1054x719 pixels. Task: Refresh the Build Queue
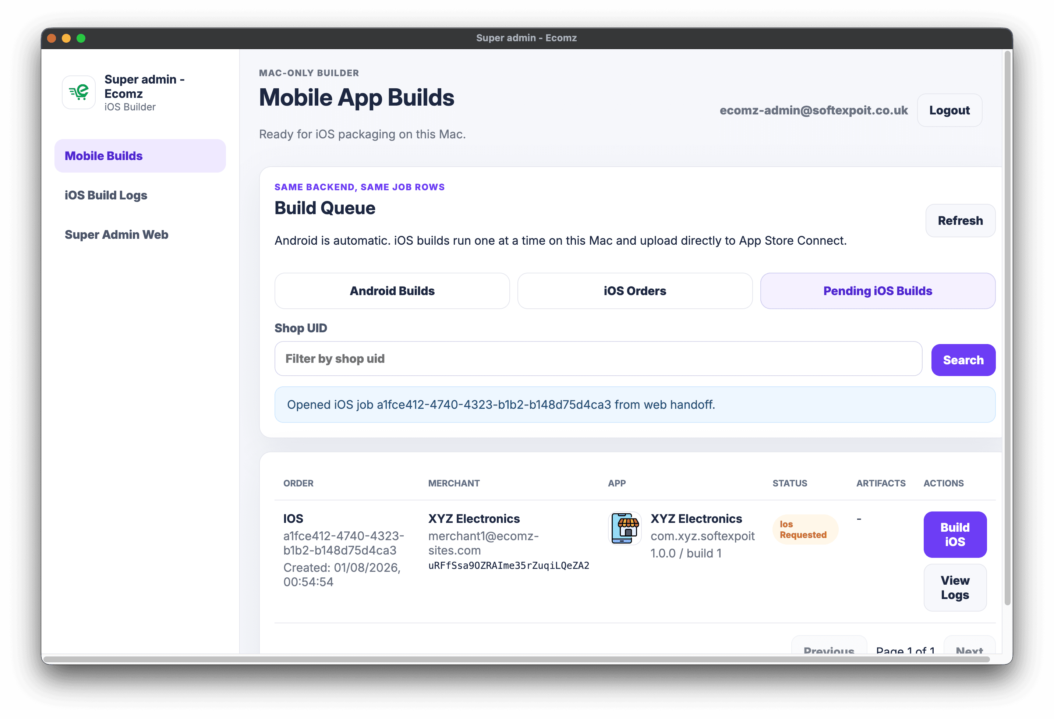(960, 221)
